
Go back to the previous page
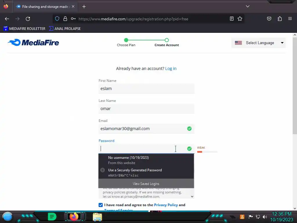[x=7, y=19]
